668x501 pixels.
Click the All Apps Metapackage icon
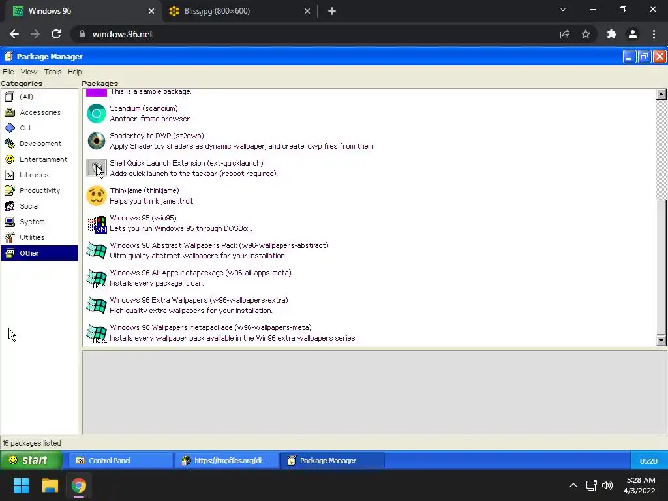tap(97, 278)
